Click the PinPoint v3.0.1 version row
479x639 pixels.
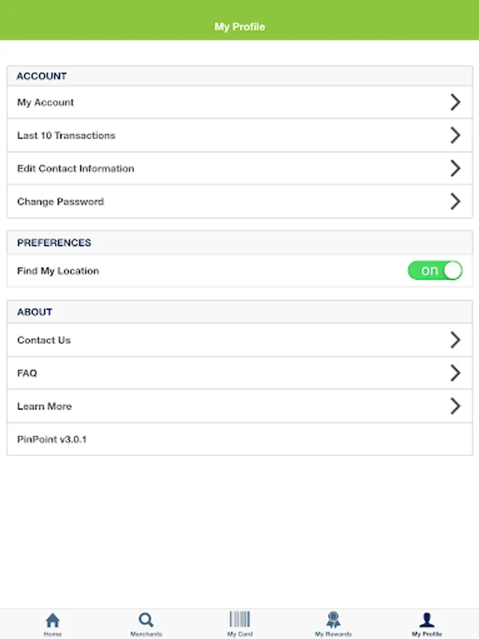point(240,439)
